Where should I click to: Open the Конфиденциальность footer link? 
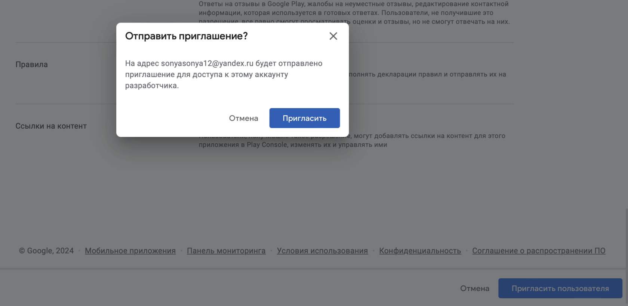pos(420,251)
